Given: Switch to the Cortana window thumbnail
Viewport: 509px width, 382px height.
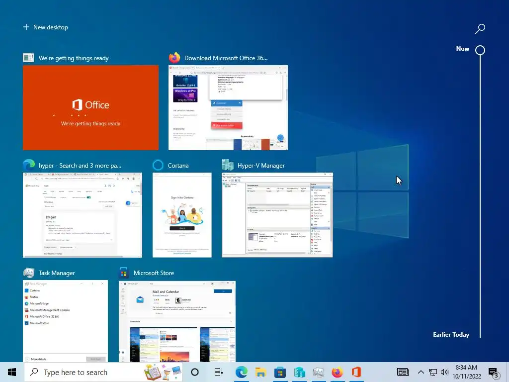Looking at the screenshot, I should point(182,215).
